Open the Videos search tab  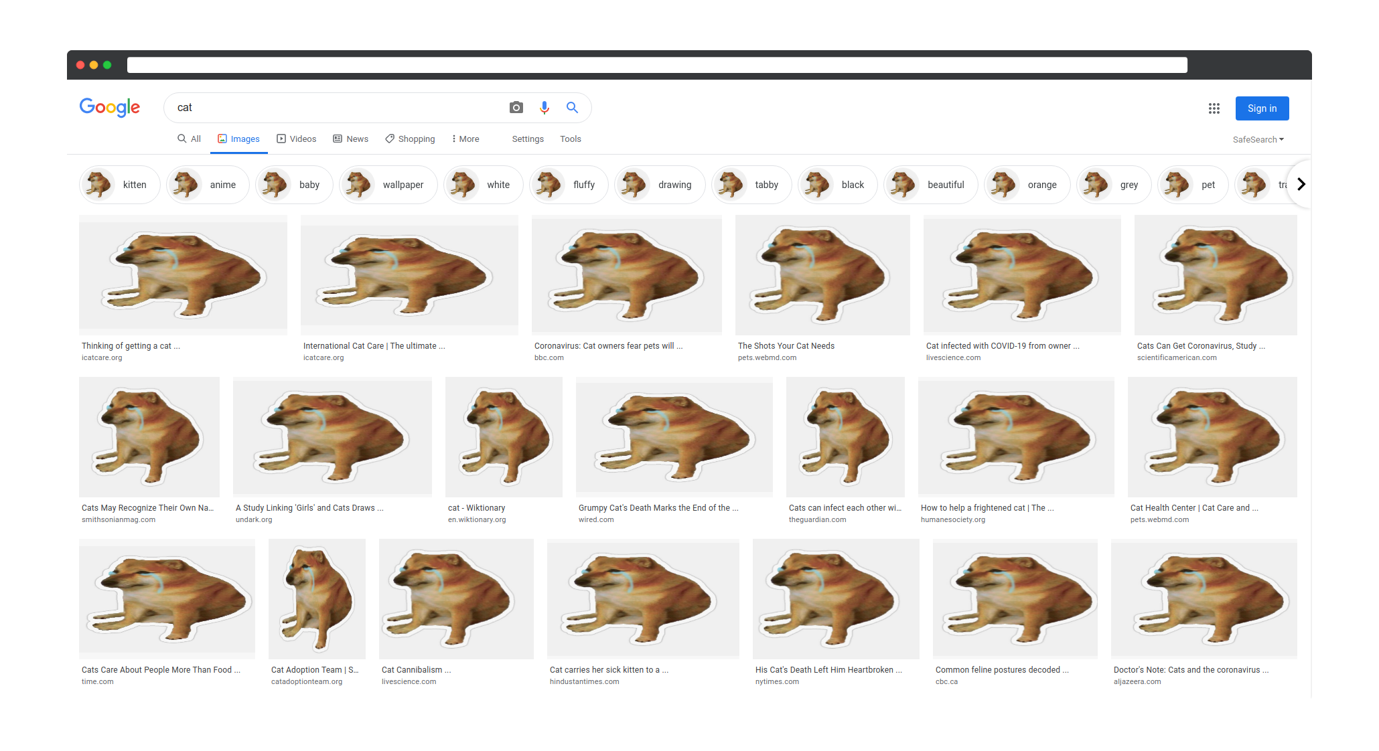coord(296,139)
